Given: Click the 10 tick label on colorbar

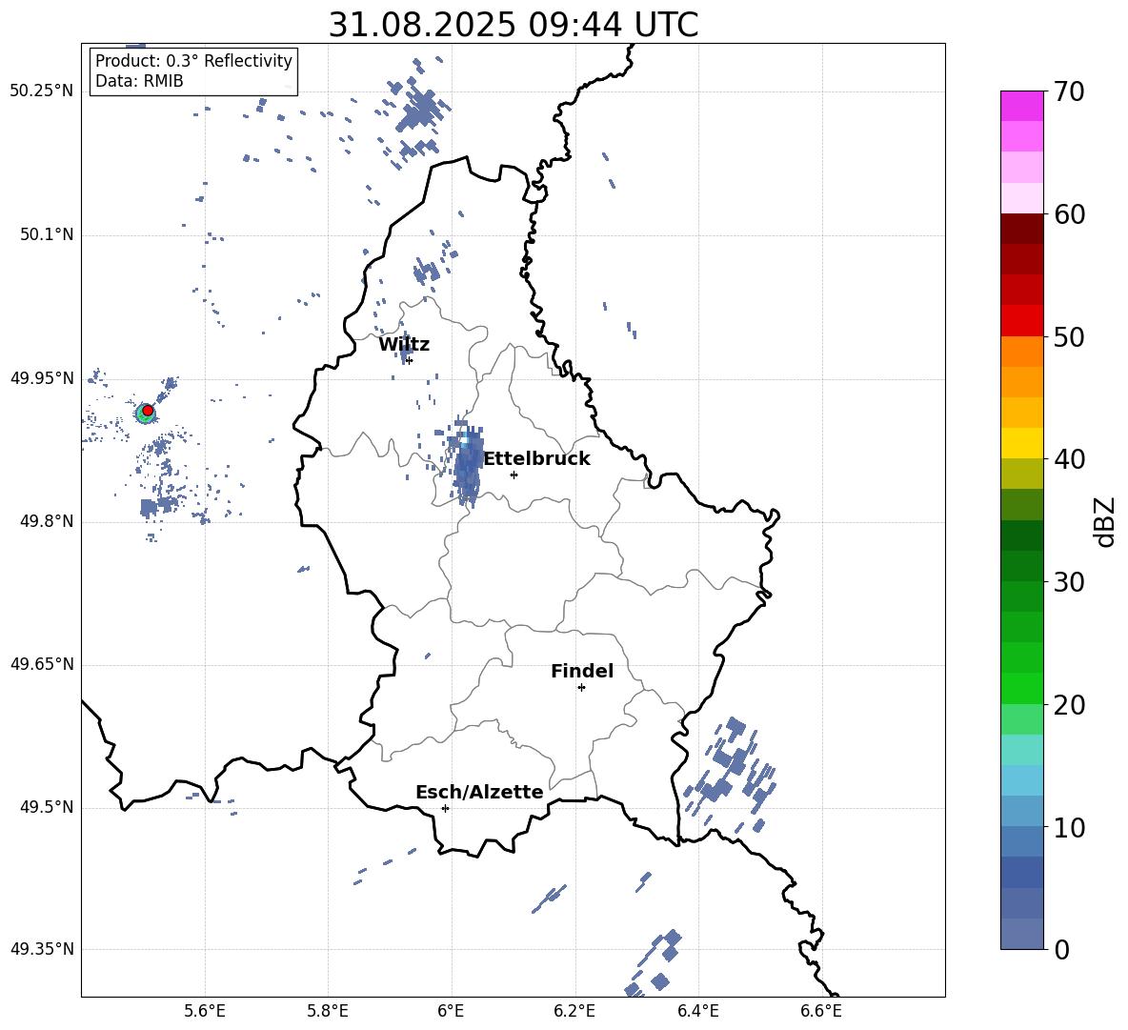Looking at the screenshot, I should [x=1070, y=827].
